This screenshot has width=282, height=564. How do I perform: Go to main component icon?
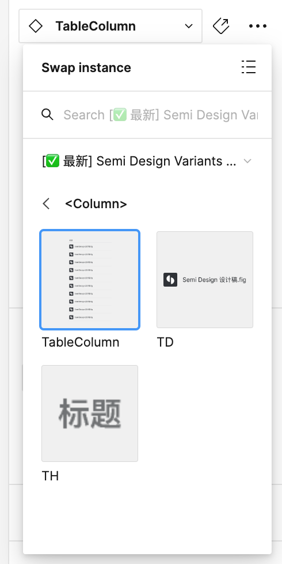click(221, 26)
